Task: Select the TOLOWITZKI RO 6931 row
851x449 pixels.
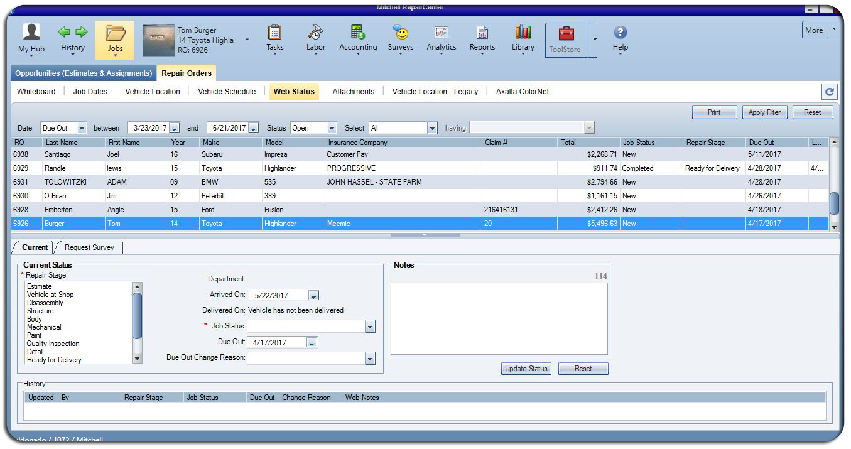Action: [420, 182]
